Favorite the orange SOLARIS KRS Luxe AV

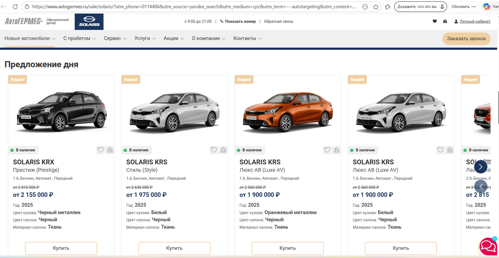pos(327,150)
